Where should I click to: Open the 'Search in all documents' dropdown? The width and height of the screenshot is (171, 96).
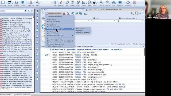[x=54, y=13]
